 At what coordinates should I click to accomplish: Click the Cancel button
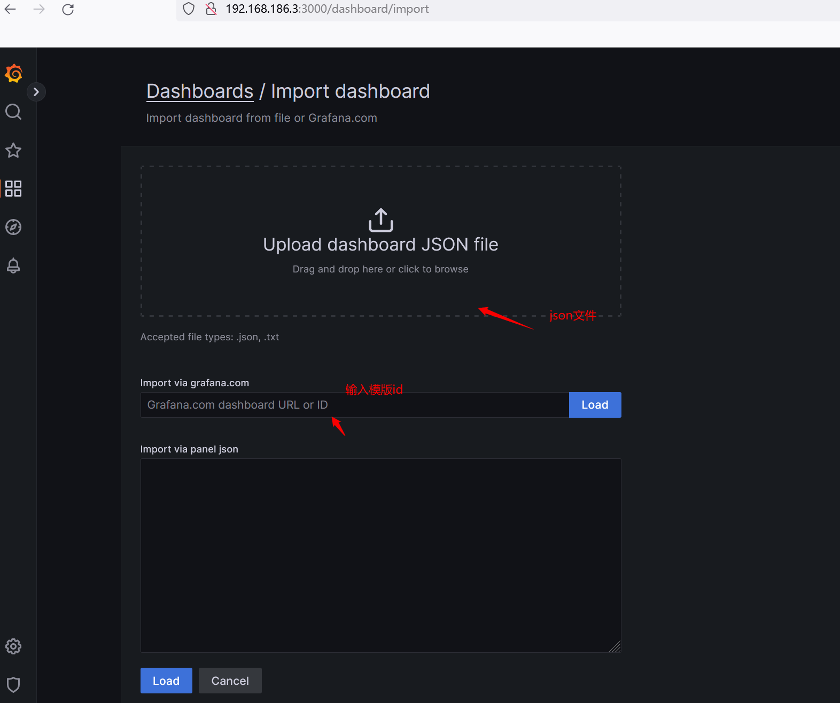click(x=230, y=681)
